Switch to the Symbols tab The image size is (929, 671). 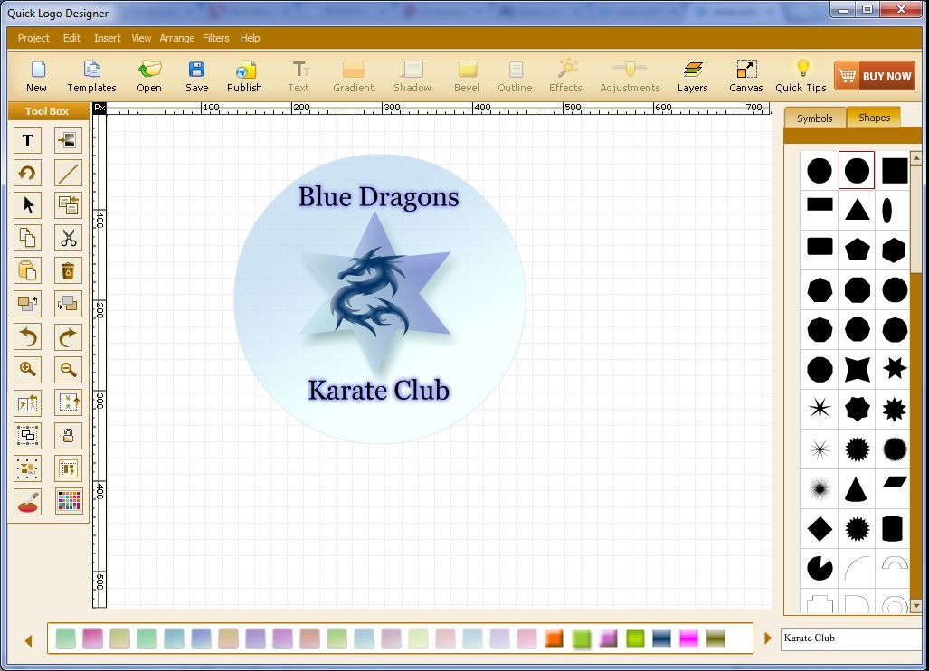tap(813, 118)
